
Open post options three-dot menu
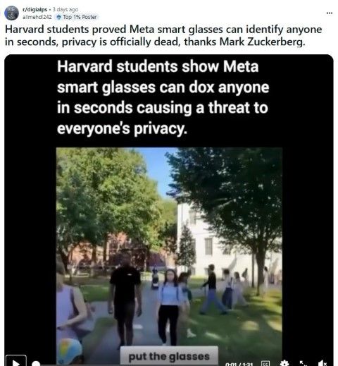point(330,13)
